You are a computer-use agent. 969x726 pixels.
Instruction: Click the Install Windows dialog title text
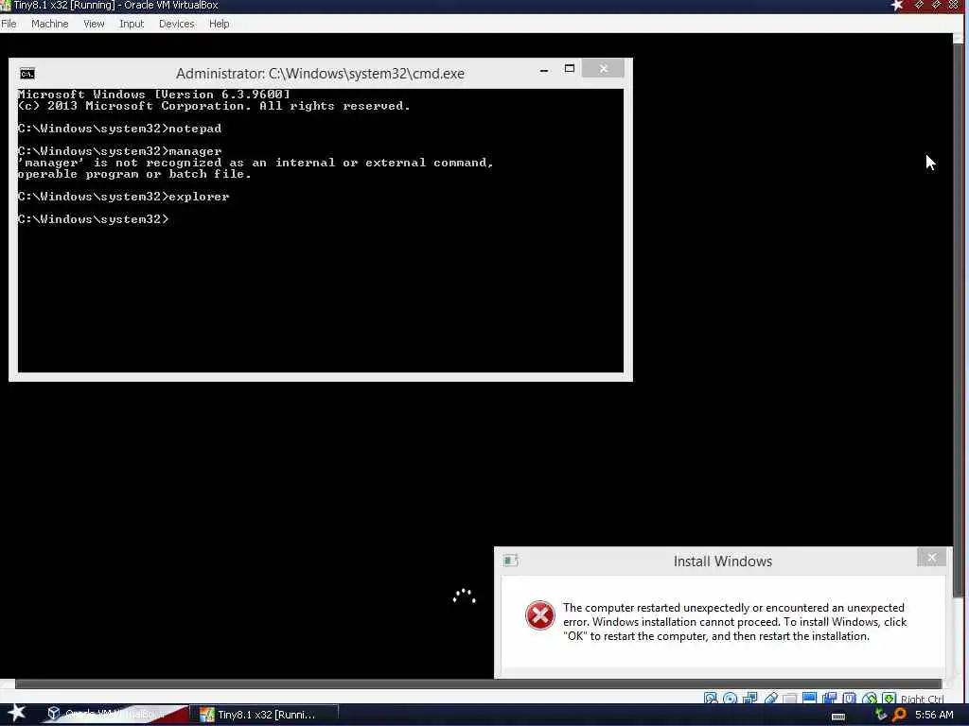pyautogui.click(x=722, y=562)
